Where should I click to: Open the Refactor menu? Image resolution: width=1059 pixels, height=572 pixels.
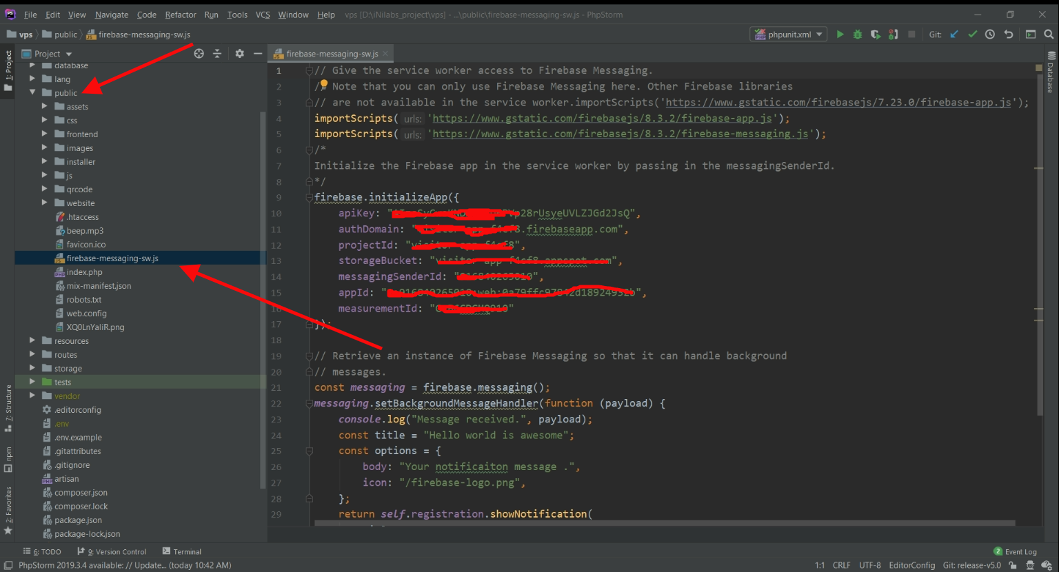coord(181,14)
